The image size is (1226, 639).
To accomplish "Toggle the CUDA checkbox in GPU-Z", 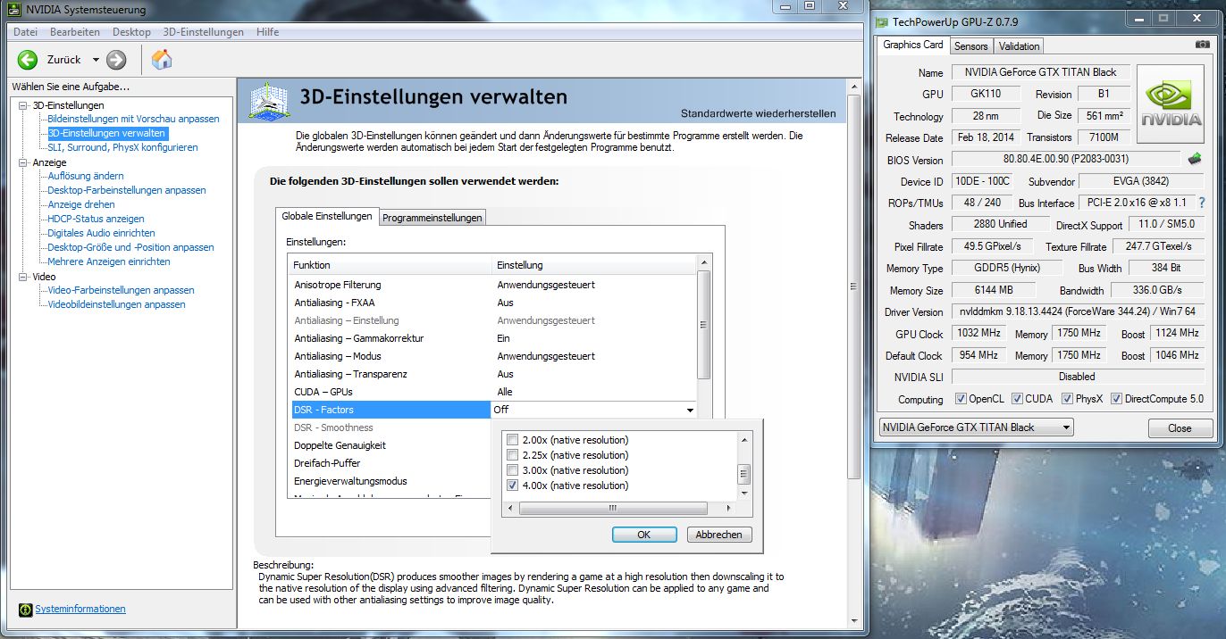I will [1016, 399].
